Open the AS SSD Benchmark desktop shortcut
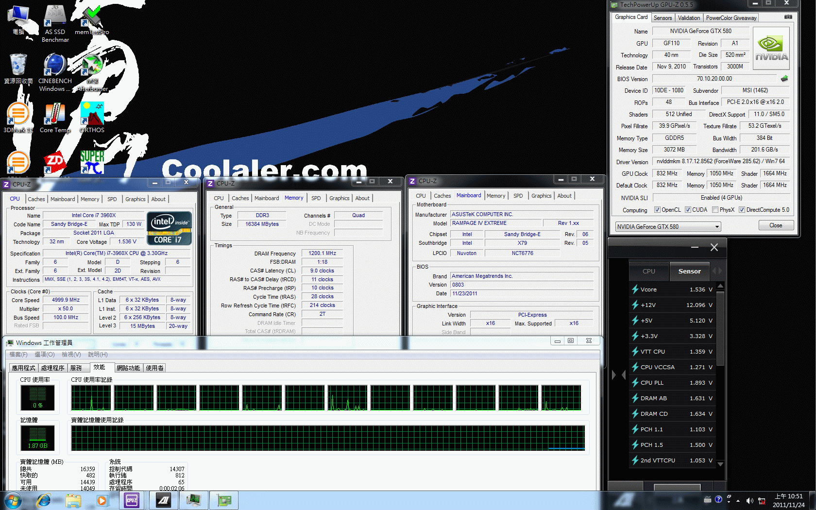The image size is (816, 510). [x=55, y=23]
